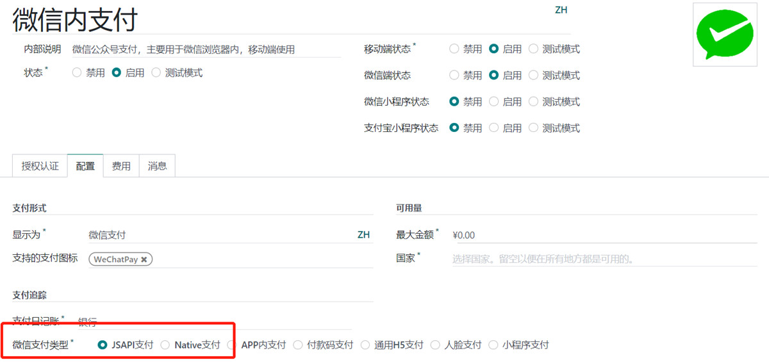Click the 微信支付类型 label

(x=40, y=345)
